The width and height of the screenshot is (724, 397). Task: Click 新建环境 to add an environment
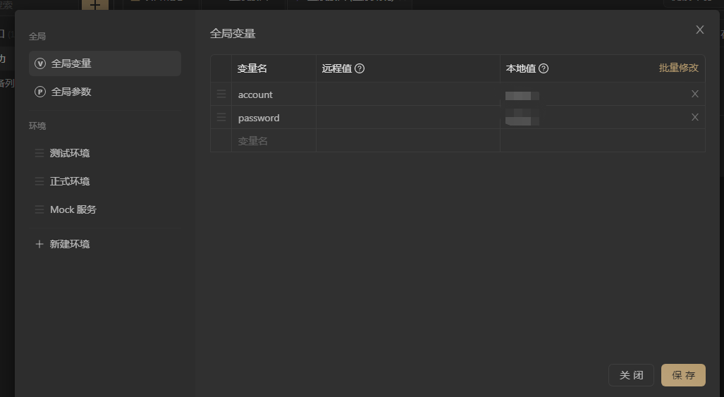click(x=69, y=244)
